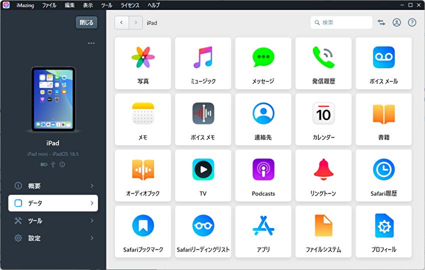Select the データ sidebar item

click(53, 203)
